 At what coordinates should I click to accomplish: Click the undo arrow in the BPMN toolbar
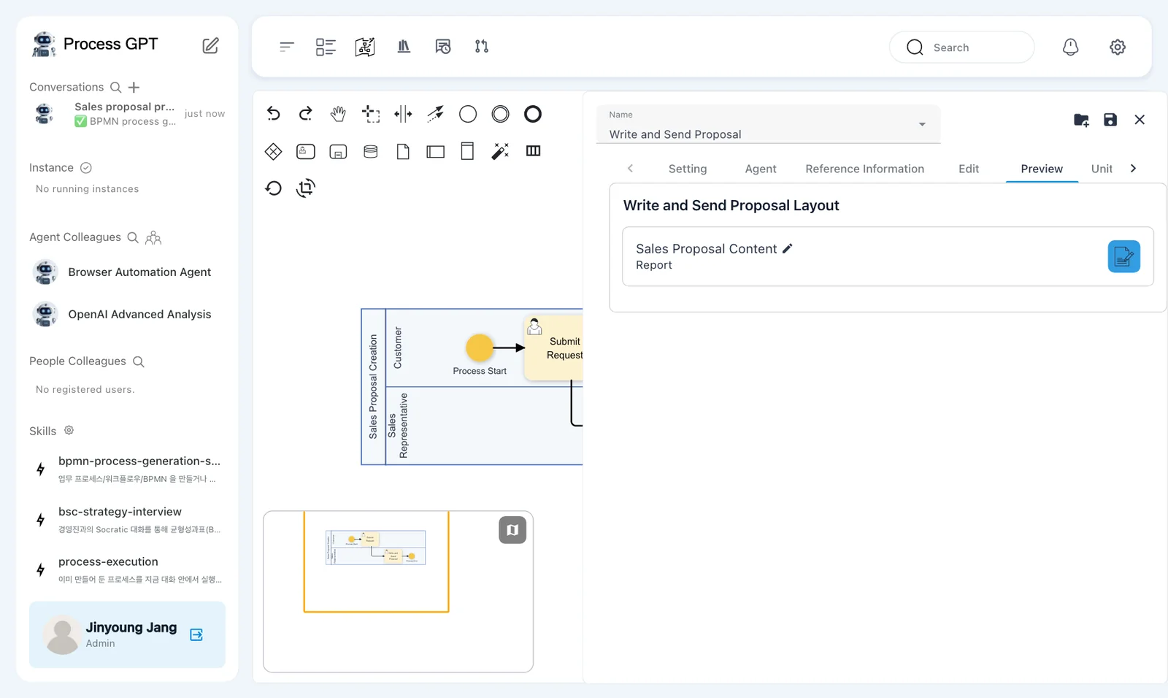273,114
